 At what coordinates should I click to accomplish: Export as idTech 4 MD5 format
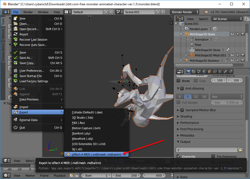coord(96,154)
